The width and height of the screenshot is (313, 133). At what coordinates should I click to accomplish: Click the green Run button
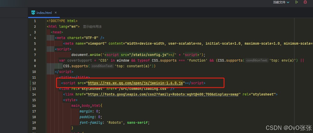pos(297,2)
